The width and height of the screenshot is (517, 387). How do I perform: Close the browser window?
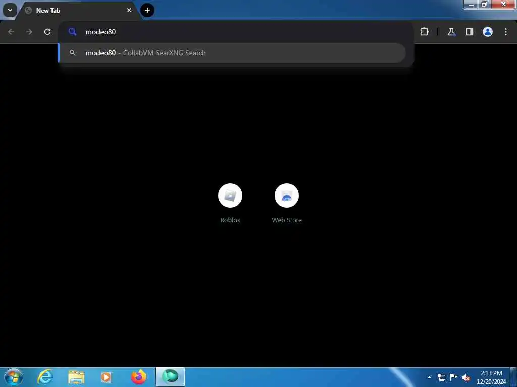(x=503, y=4)
